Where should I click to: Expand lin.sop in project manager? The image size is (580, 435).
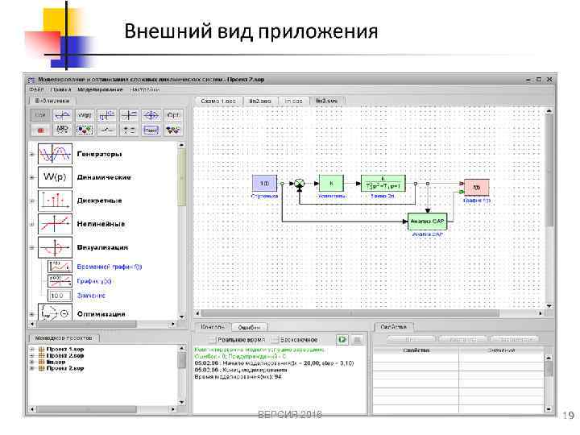click(x=32, y=362)
